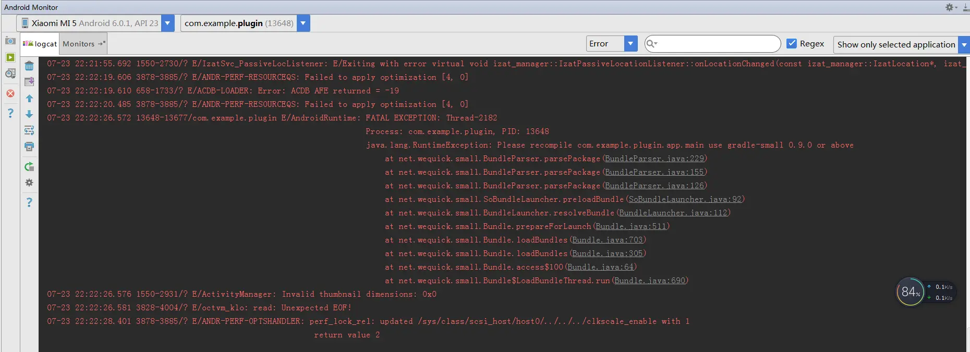Click the hide tool window icon at top right
This screenshot has height=352, width=970.
click(x=966, y=7)
